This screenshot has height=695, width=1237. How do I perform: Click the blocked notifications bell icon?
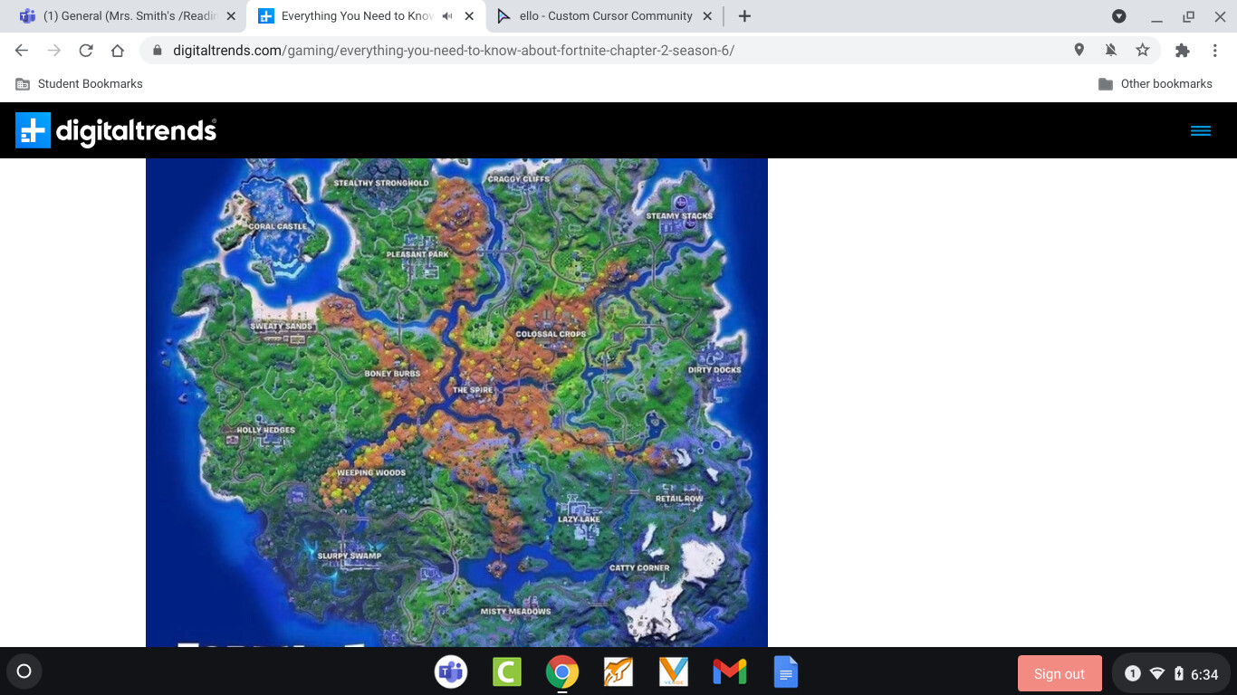tap(1111, 51)
